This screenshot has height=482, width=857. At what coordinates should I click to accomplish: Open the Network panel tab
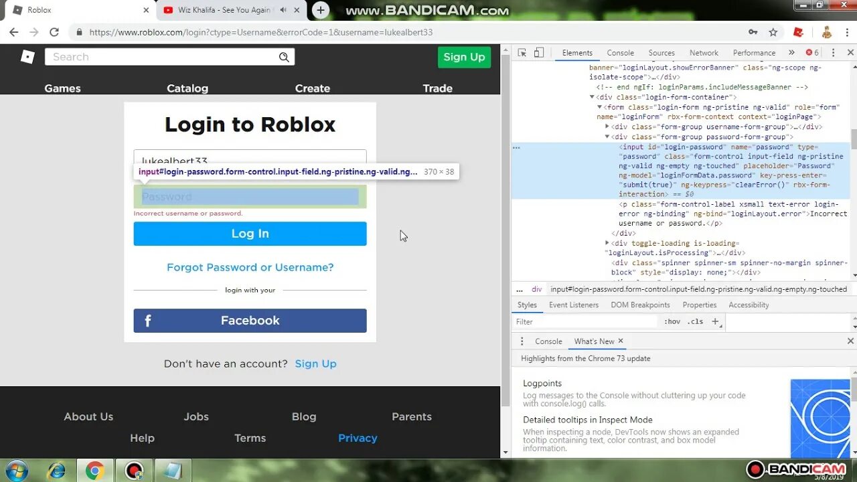[704, 53]
